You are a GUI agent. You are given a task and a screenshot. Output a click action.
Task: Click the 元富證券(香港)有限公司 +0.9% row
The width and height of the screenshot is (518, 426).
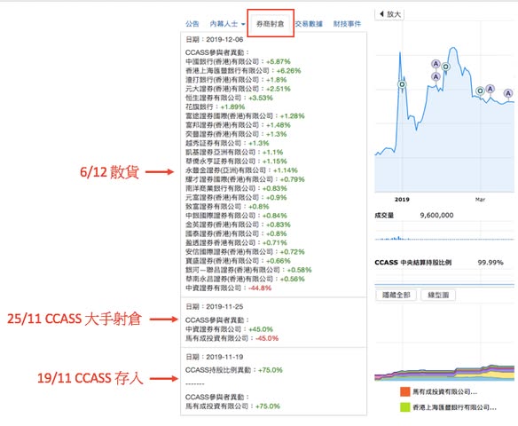click(236, 197)
